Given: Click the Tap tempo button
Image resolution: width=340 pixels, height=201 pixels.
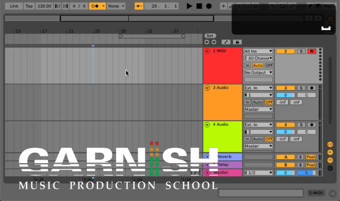Looking at the screenshot, I should click(29, 6).
